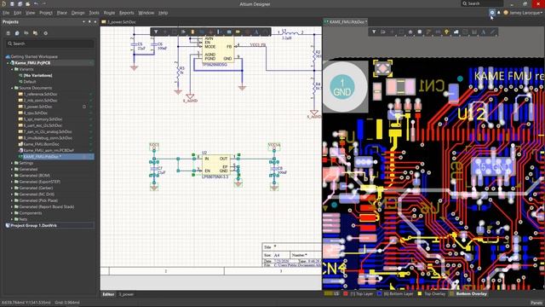Collapse the Variants folder
This screenshot has height=307, width=545.
[x=12, y=69]
